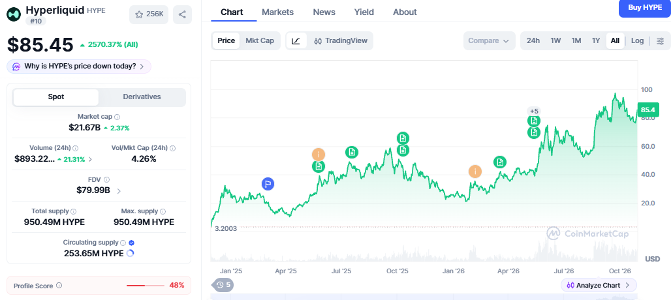Open the Yield tab
The width and height of the screenshot is (671, 300).
coord(364,12)
